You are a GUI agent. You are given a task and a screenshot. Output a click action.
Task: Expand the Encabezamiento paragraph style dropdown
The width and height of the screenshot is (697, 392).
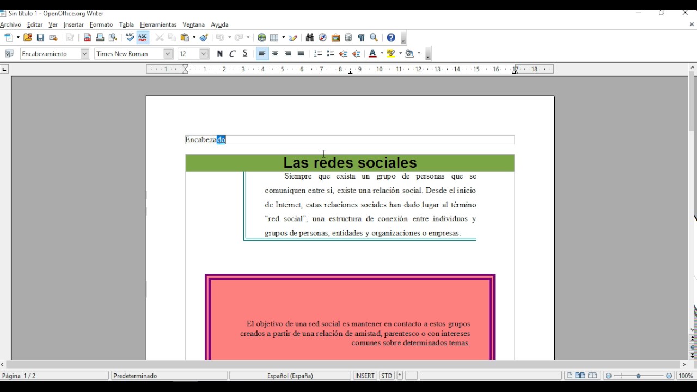point(85,53)
